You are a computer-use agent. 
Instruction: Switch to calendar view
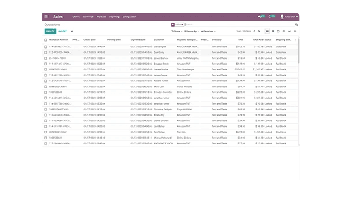point(278,31)
